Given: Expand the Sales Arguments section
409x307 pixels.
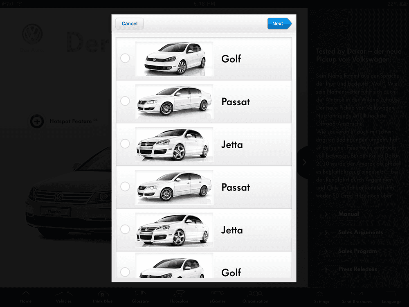Looking at the screenshot, I should pos(358,233).
